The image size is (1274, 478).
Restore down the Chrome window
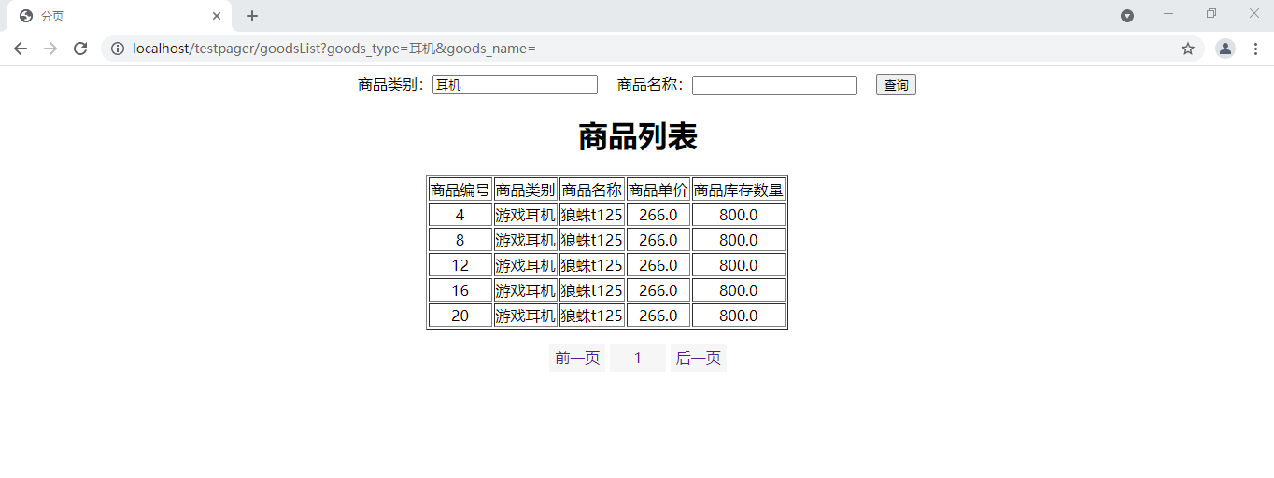click(1211, 13)
